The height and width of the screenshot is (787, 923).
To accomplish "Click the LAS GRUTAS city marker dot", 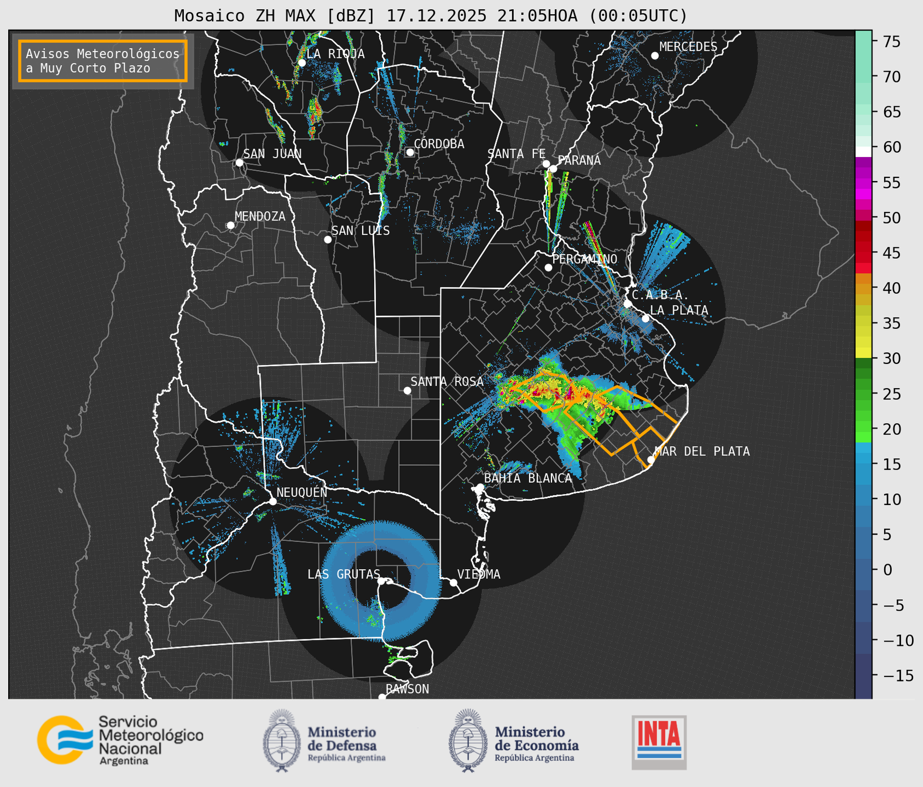I will (381, 581).
